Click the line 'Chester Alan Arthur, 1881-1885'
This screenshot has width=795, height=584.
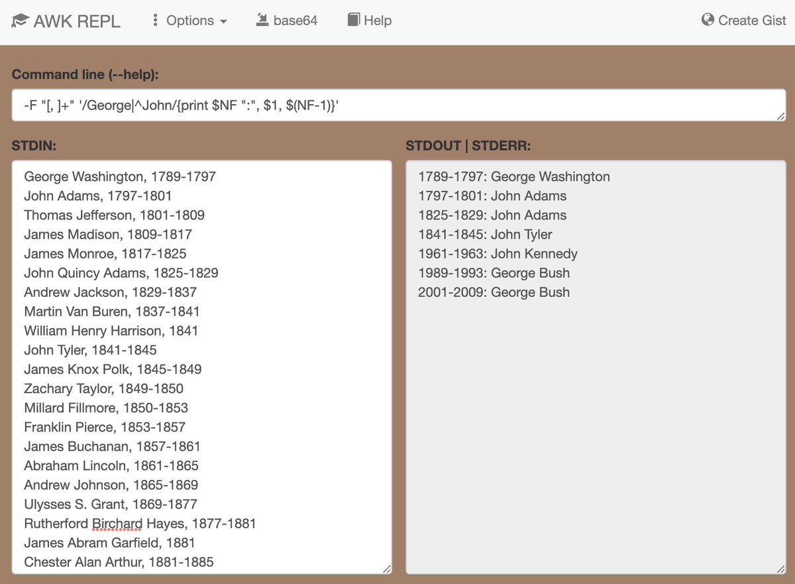point(119,561)
